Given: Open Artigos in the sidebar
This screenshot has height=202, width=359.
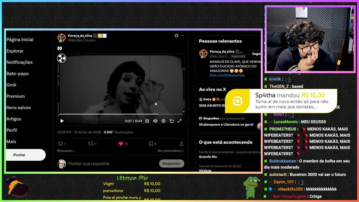Looking at the screenshot, I should 13,119.
